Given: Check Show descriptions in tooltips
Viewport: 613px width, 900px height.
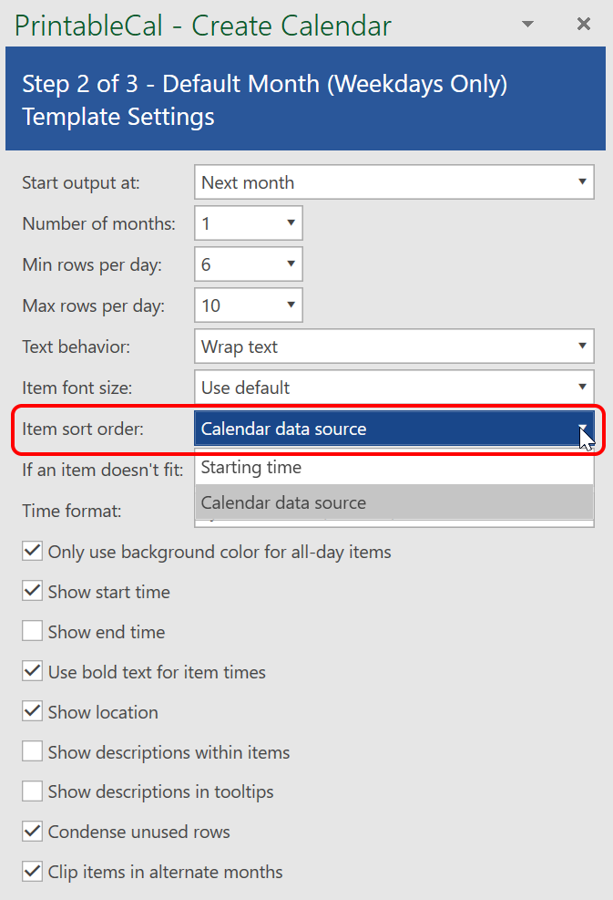Looking at the screenshot, I should click(x=33, y=791).
